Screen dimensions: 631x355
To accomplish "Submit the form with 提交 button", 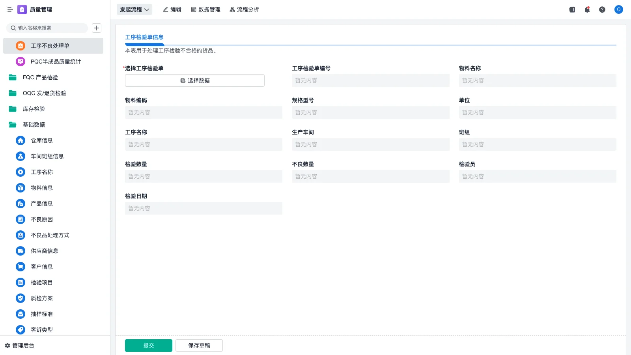I will [149, 345].
